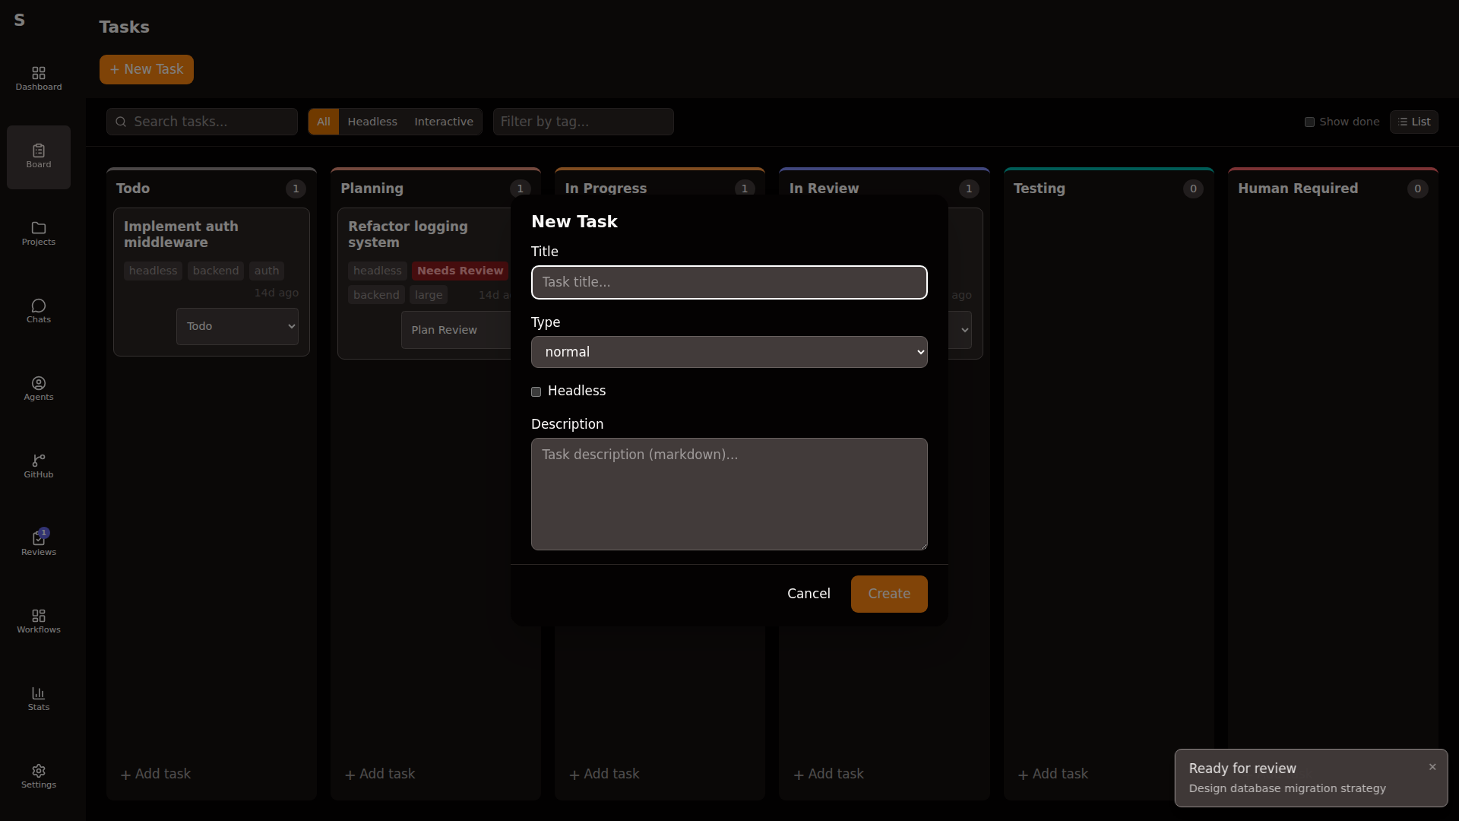Image resolution: width=1459 pixels, height=821 pixels.
Task: Toggle the Show done checkbox
Action: (x=1309, y=122)
